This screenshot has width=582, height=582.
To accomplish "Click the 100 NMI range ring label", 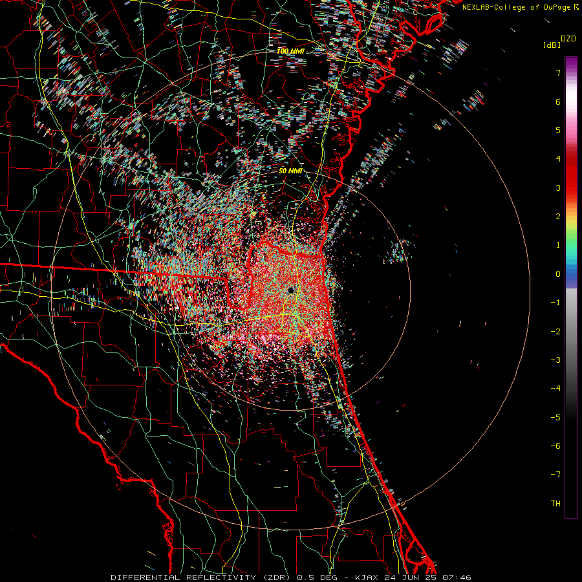I will 290,51.
